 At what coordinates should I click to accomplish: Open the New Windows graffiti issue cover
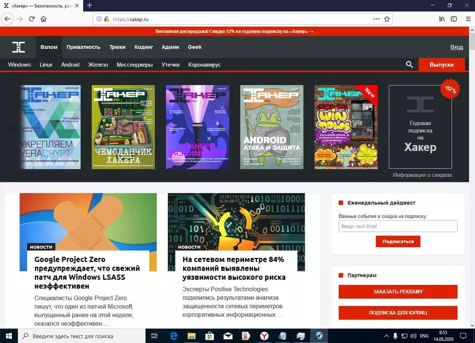click(346, 127)
